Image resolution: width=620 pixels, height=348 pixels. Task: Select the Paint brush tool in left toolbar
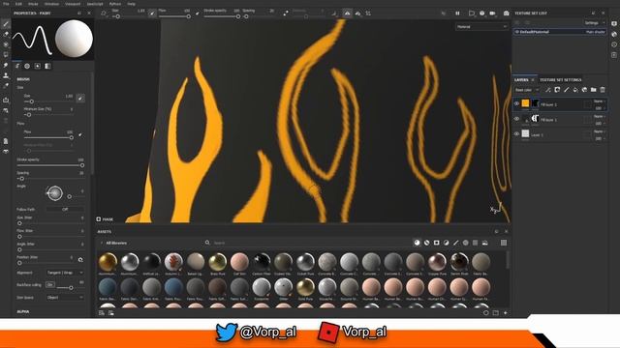point(6,24)
